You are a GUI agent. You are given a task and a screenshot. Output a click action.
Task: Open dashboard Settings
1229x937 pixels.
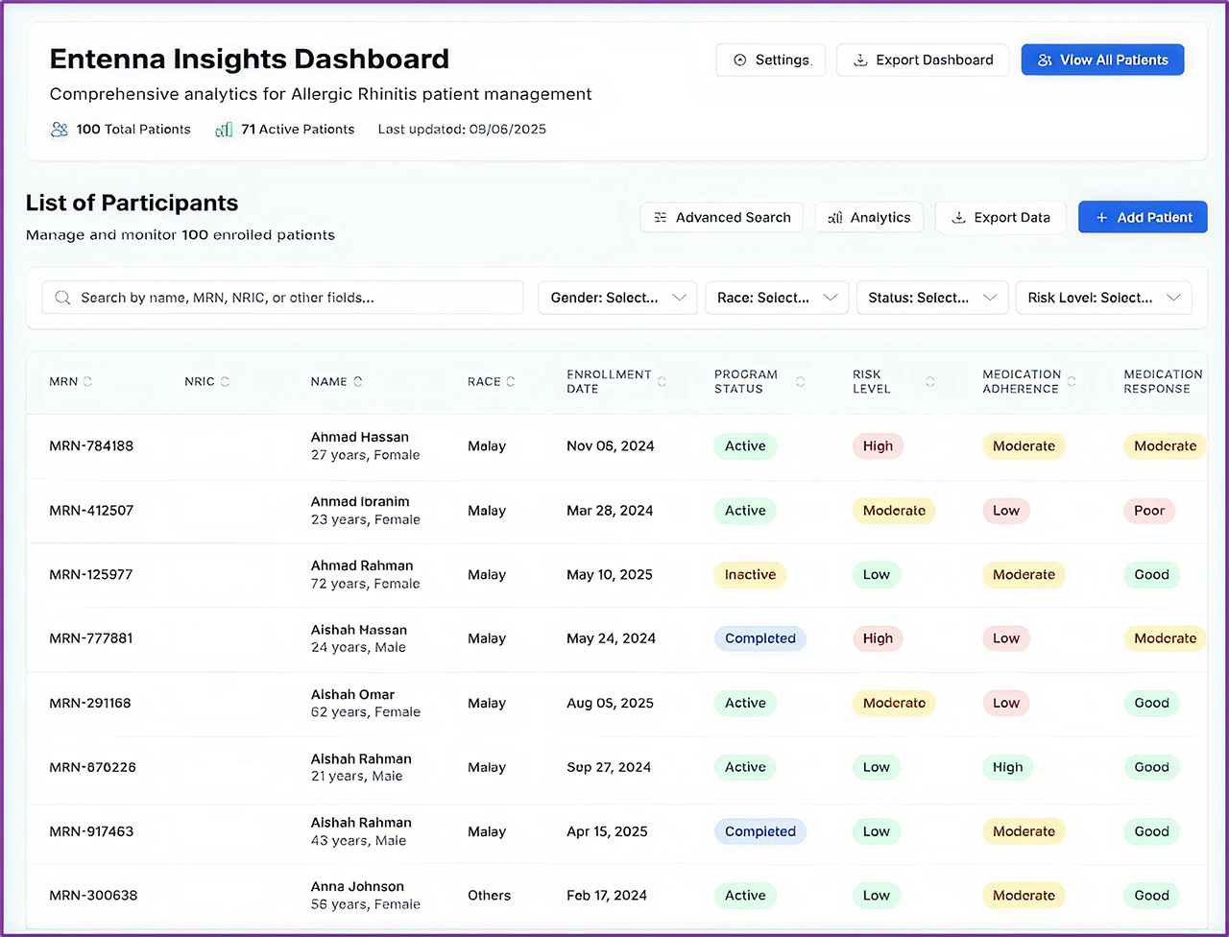[x=770, y=60]
